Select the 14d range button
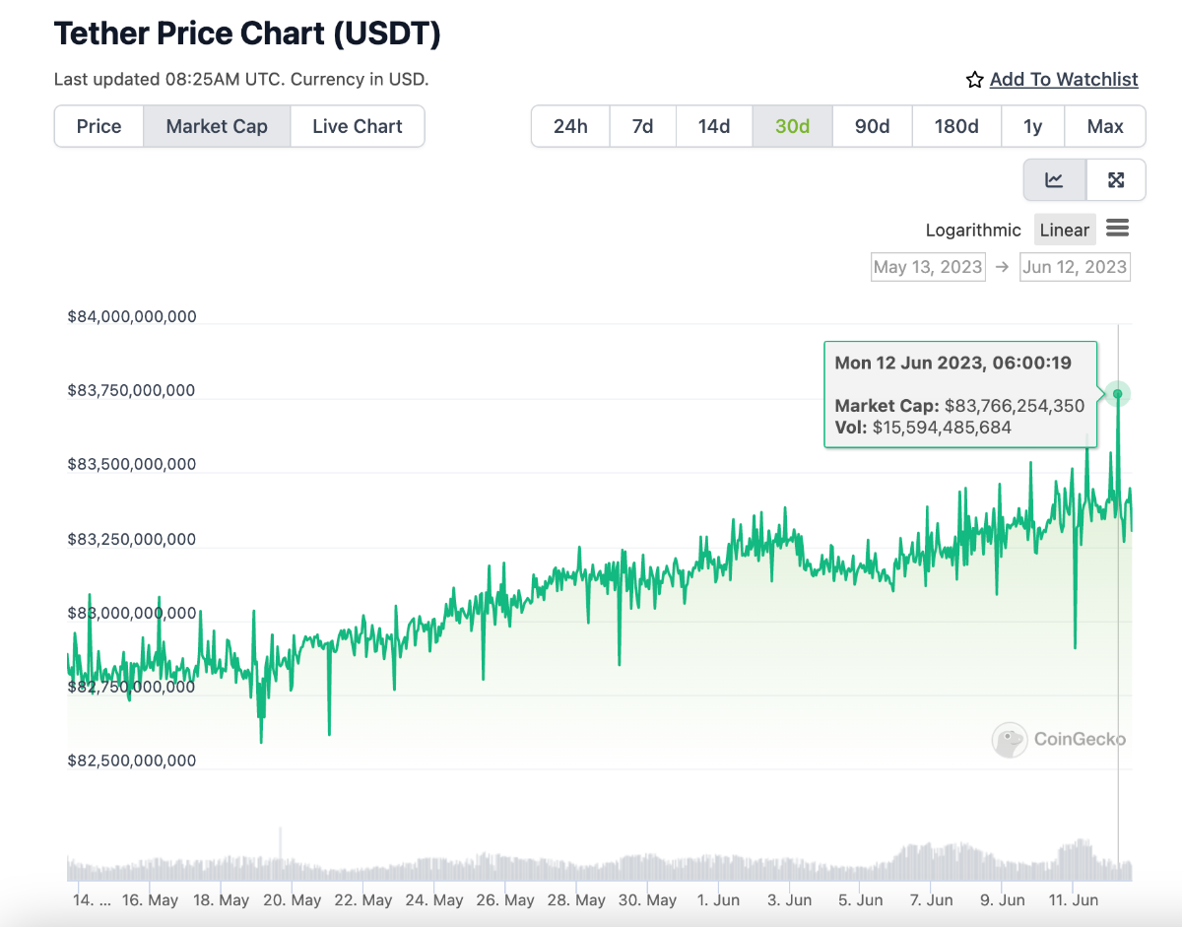Image resolution: width=1182 pixels, height=927 pixels. point(714,126)
